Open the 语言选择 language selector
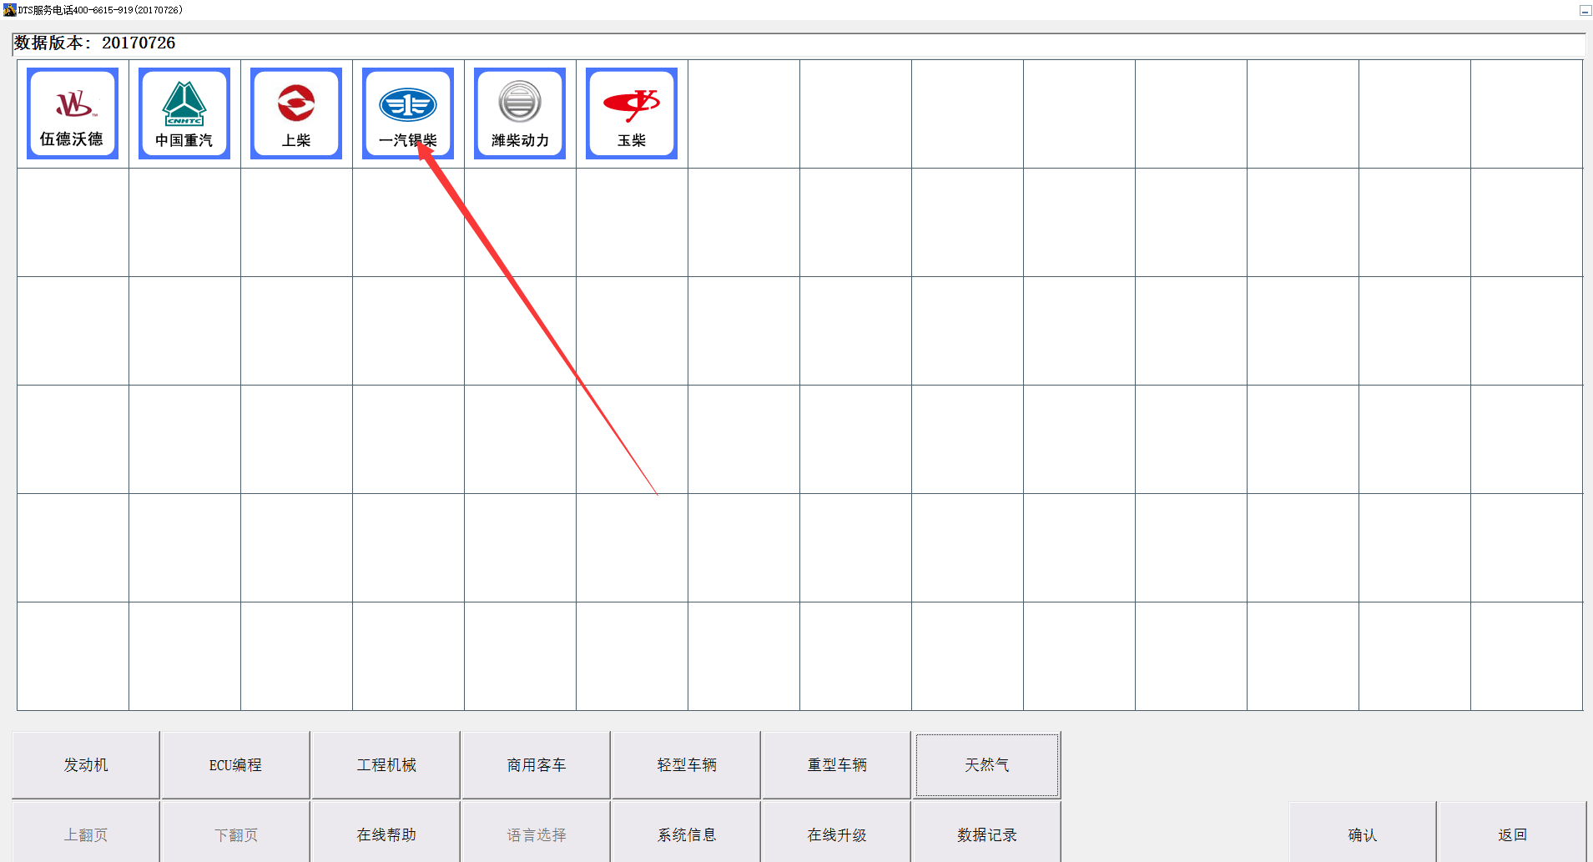1593x862 pixels. tap(537, 834)
